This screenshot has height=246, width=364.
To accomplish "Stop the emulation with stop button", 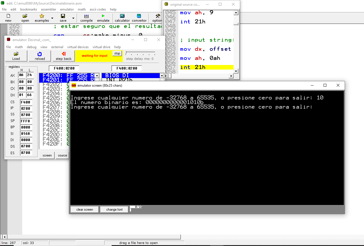I will coord(117,53).
